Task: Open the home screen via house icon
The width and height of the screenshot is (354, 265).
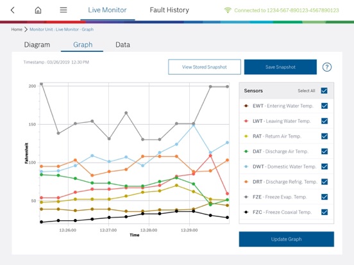Action: (x=38, y=10)
